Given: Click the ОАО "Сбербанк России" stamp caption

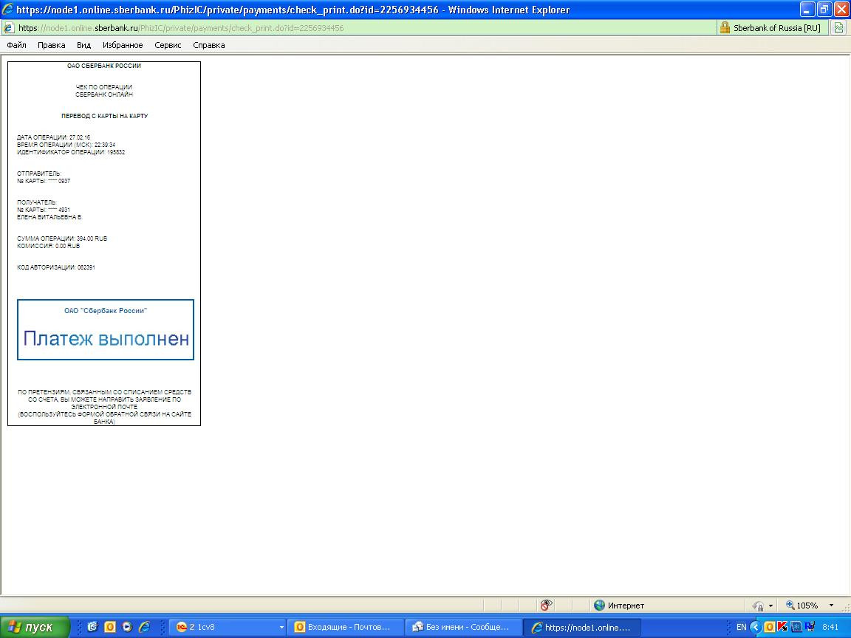Looking at the screenshot, I should (x=106, y=311).
